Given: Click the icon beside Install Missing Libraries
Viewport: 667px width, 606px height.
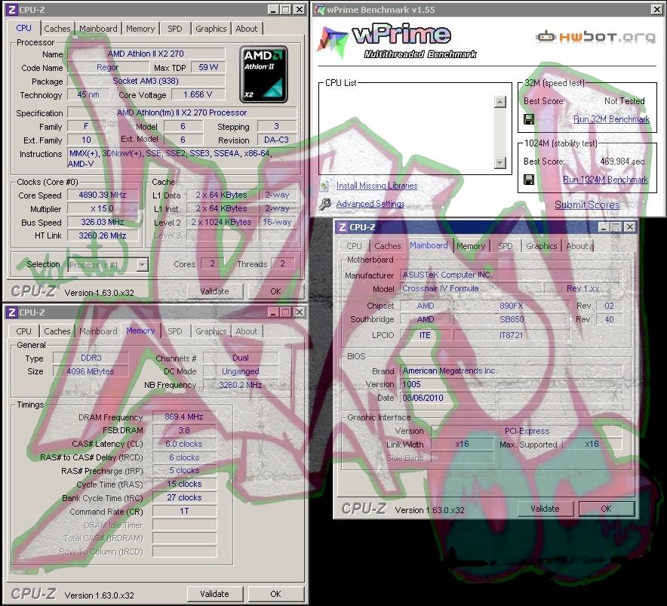Looking at the screenshot, I should point(324,186).
